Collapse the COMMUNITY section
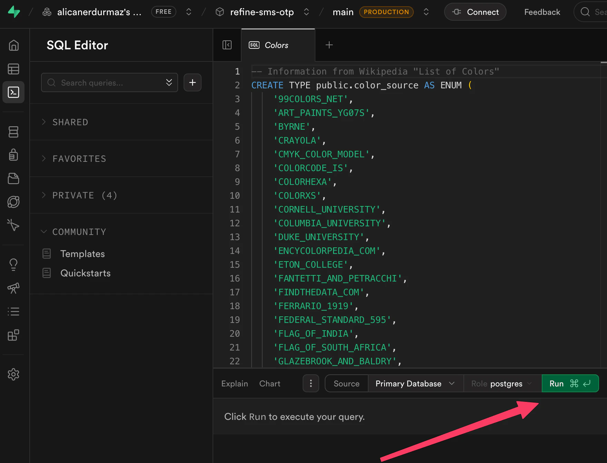607x463 pixels. coord(79,232)
